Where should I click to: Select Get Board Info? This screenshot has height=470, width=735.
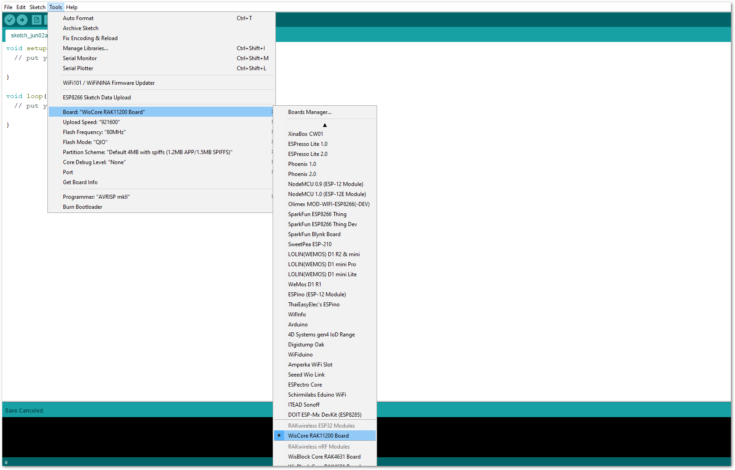point(161,182)
